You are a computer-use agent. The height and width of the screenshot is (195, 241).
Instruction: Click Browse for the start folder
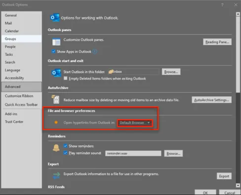coord(171,72)
